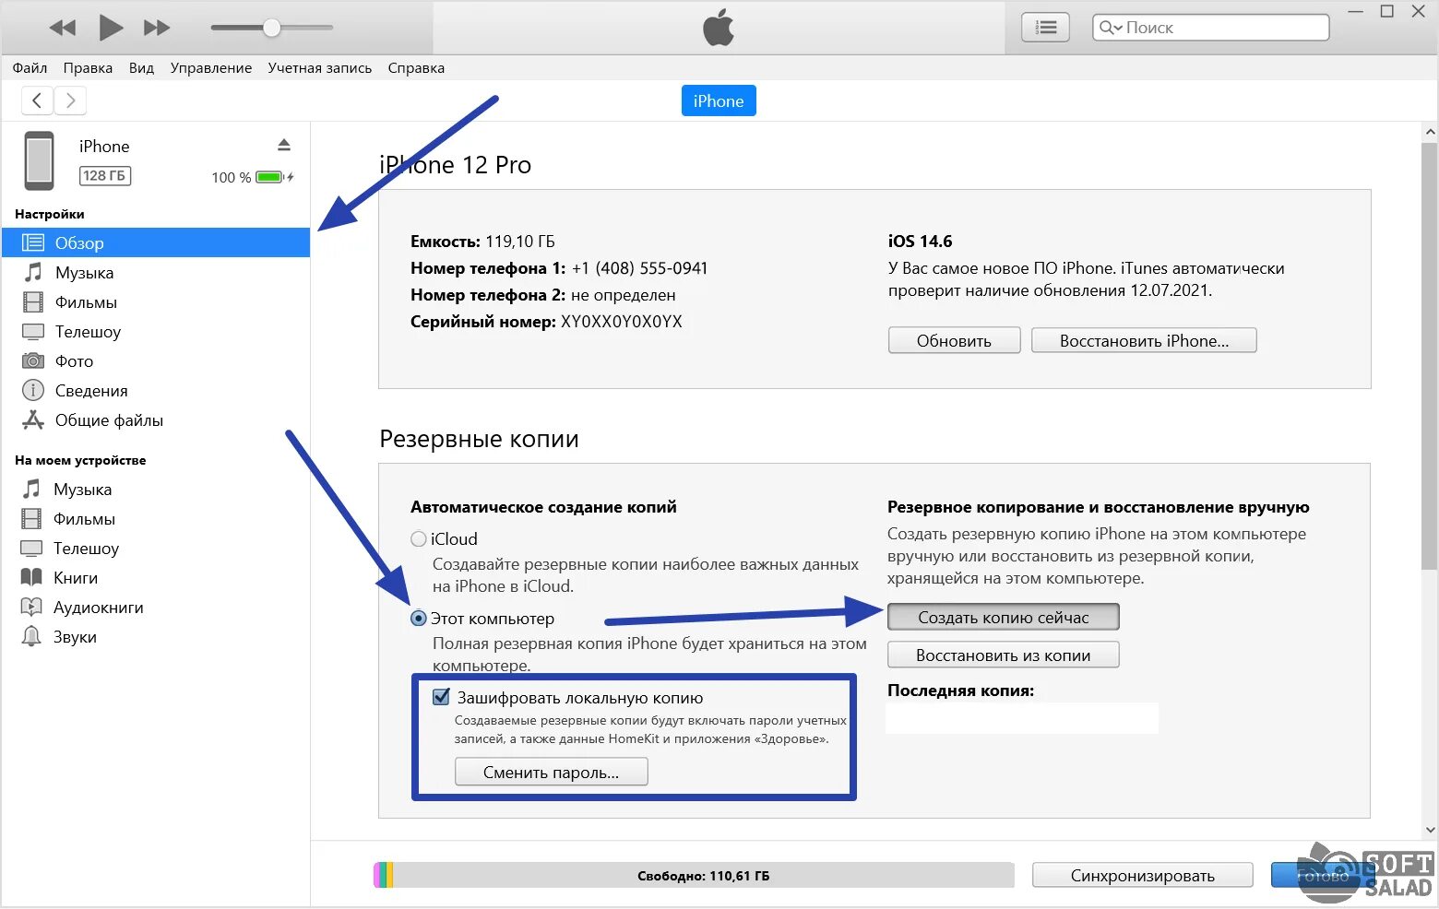Click the storage capacity bar
The width and height of the screenshot is (1439, 909).
[x=694, y=876]
